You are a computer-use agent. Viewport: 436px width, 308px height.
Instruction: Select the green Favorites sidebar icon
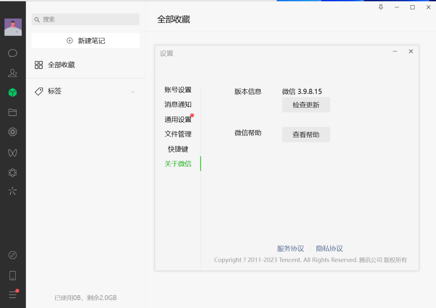click(12, 92)
